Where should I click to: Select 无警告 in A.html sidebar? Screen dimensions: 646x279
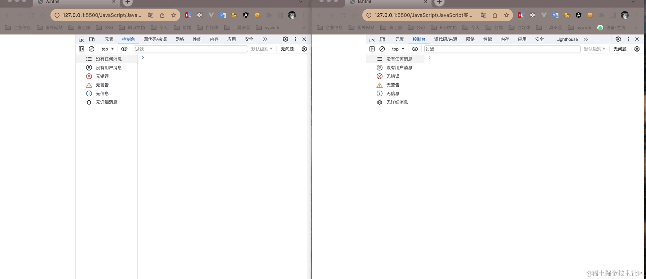click(x=107, y=85)
